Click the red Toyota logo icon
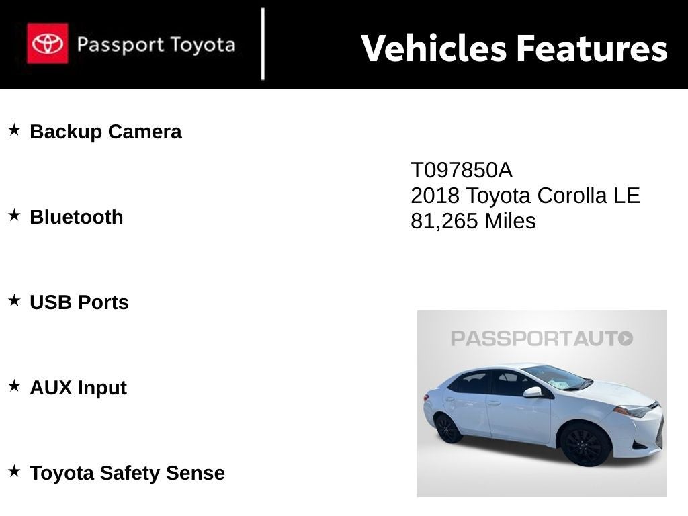The height and width of the screenshot is (516, 688). pos(47,44)
